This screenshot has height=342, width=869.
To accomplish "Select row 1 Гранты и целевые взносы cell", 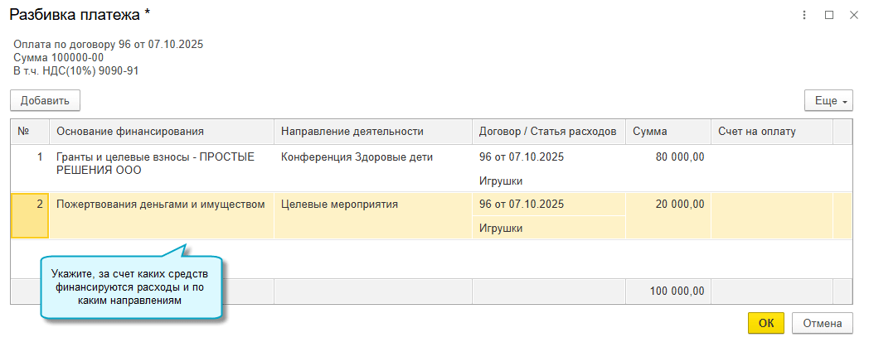I will (x=162, y=163).
